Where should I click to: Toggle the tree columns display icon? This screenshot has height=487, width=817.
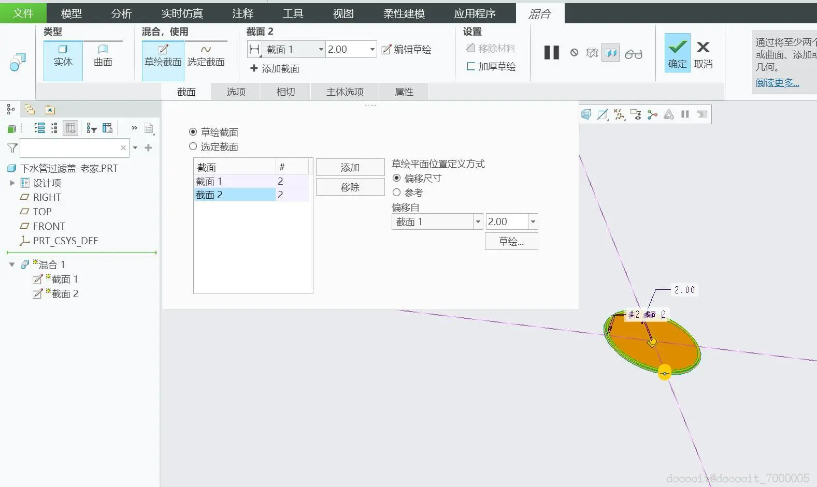pyautogui.click(x=70, y=128)
